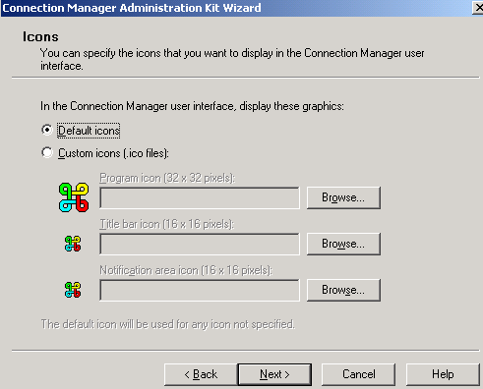Focus the Notification area icon path field
The image size is (483, 389).
(x=200, y=290)
